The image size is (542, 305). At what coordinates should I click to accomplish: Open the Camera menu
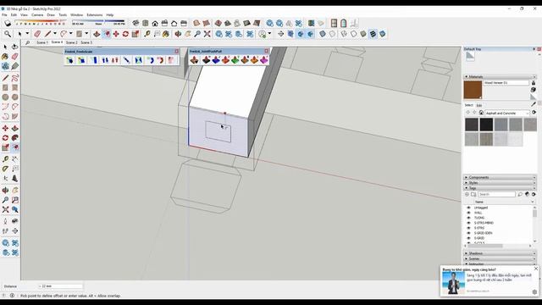tap(37, 15)
